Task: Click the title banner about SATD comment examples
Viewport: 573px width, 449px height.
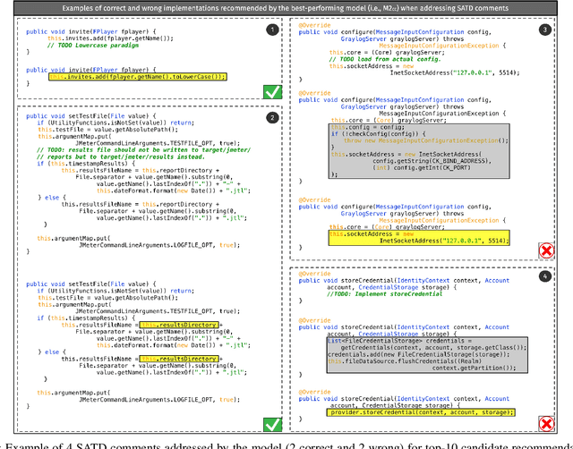Action: (x=286, y=7)
